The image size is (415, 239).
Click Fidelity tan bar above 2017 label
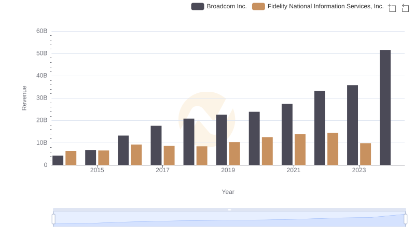pos(169,156)
